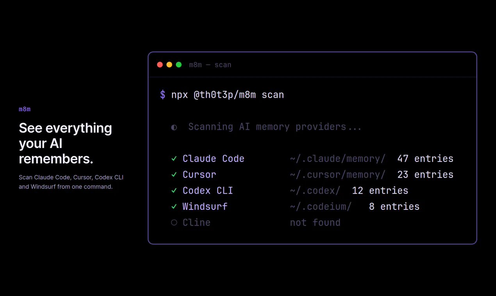This screenshot has height=296, width=496.
Task: Click the "Cursor" provider name in terminal
Action: tap(200, 174)
